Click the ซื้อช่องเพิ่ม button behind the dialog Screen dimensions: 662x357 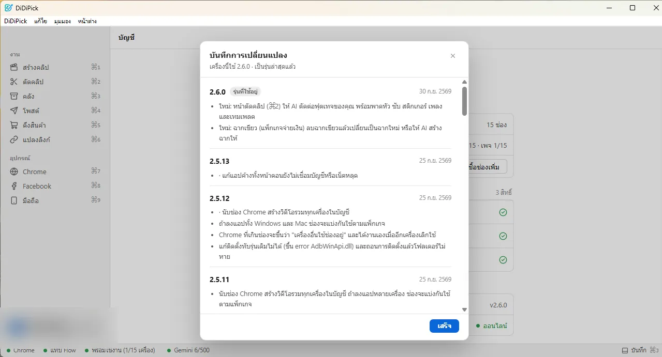[487, 167]
